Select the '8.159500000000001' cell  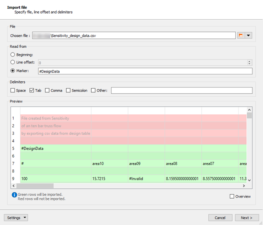pos(183,179)
